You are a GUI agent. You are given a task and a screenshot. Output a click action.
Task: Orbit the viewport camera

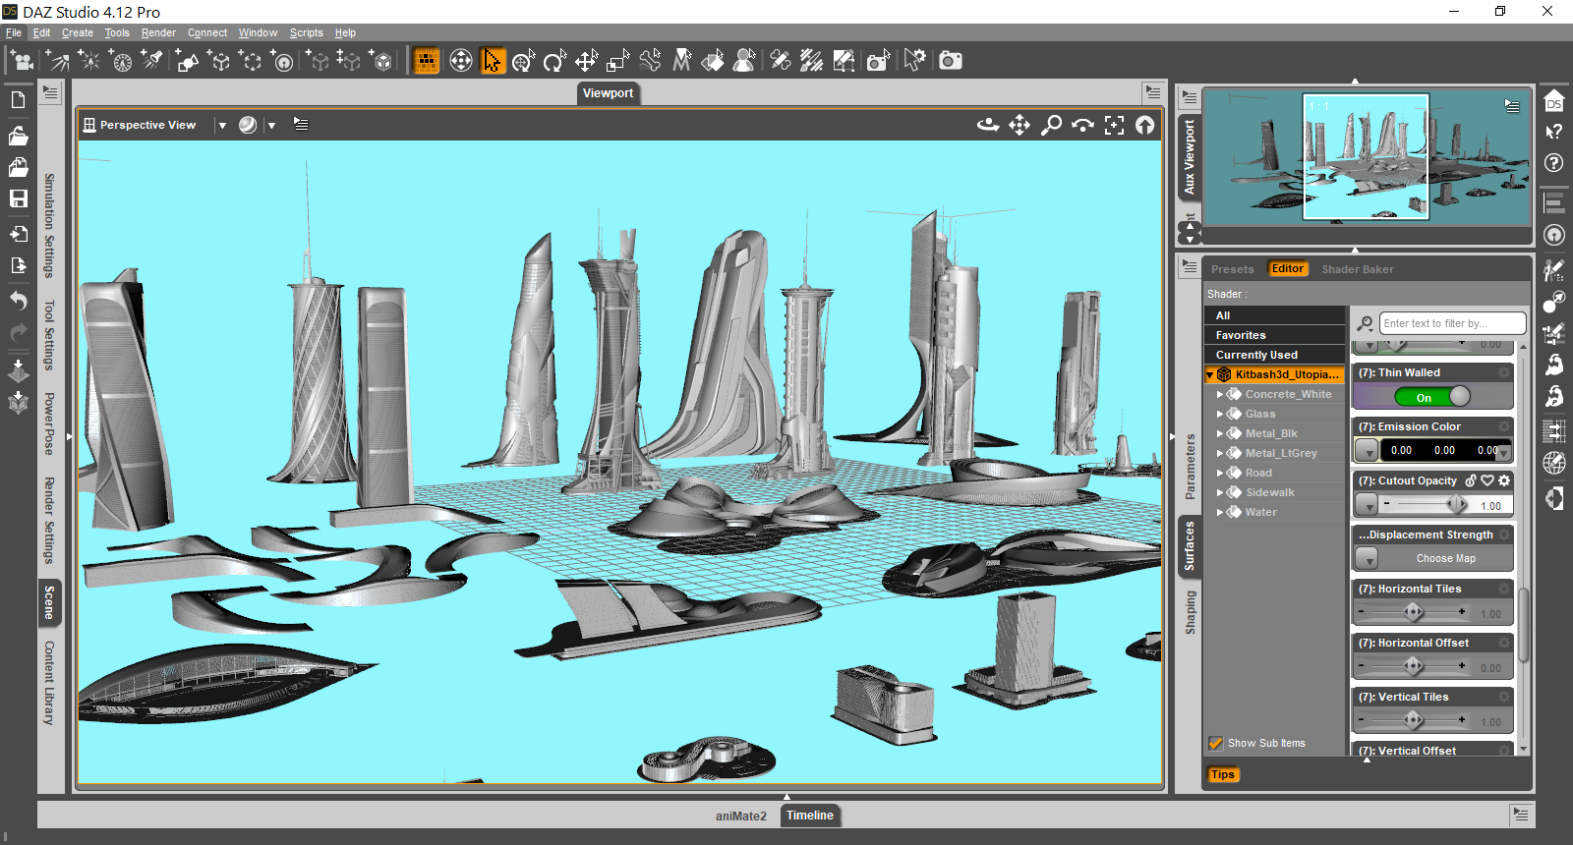988,125
